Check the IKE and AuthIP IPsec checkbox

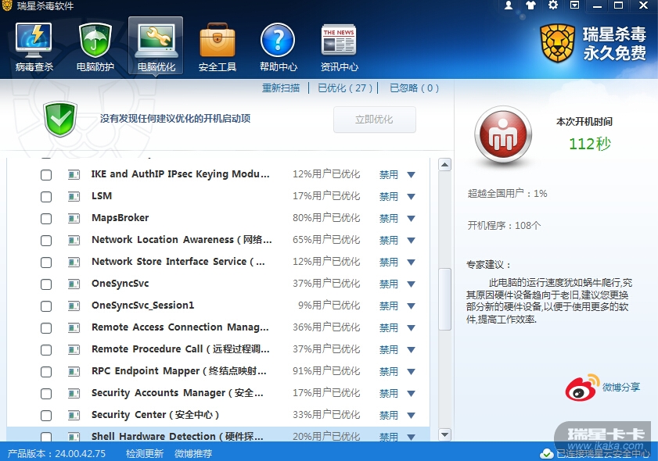pos(46,175)
